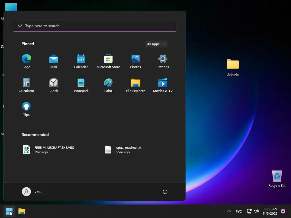Screen dimensions: 291x218
Task: Open recommended file FREE MINECRAFT.EXE.VBS
Action: tap(48, 150)
